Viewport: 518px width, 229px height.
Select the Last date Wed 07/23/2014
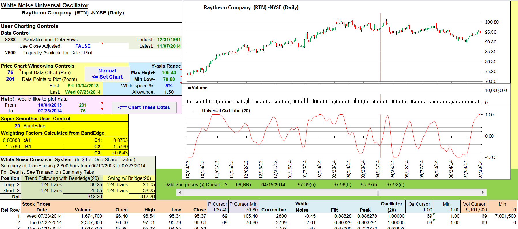pyautogui.click(x=83, y=92)
